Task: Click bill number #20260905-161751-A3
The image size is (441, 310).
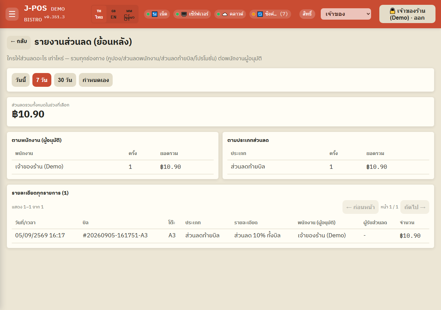Action: [115, 236]
